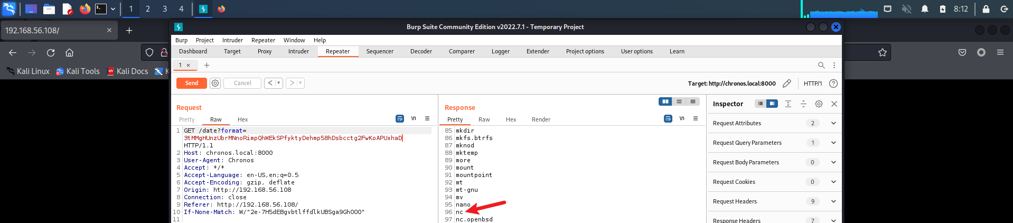Image resolution: width=1013 pixels, height=223 pixels.
Task: Reload the page in Firefox
Action: 51,52
